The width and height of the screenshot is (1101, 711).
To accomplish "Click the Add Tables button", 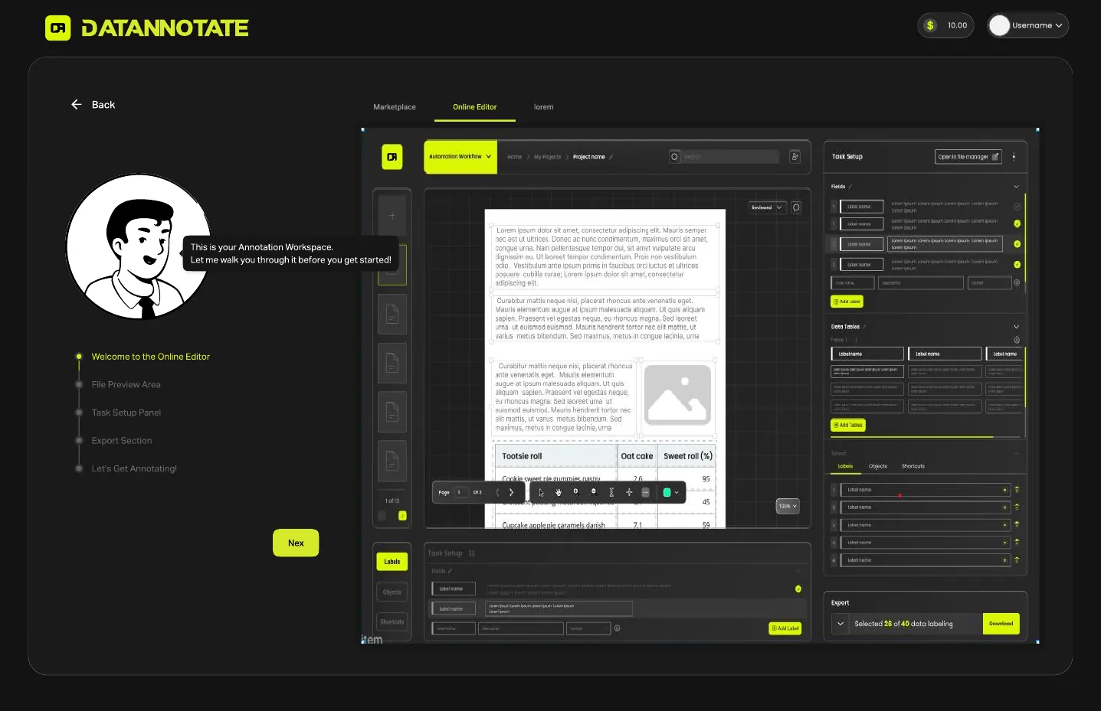I will pos(848,425).
